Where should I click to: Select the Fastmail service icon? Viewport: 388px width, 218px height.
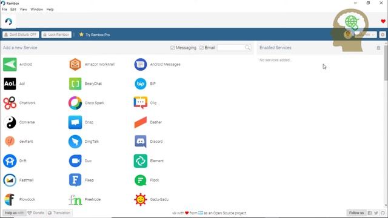tap(10, 180)
